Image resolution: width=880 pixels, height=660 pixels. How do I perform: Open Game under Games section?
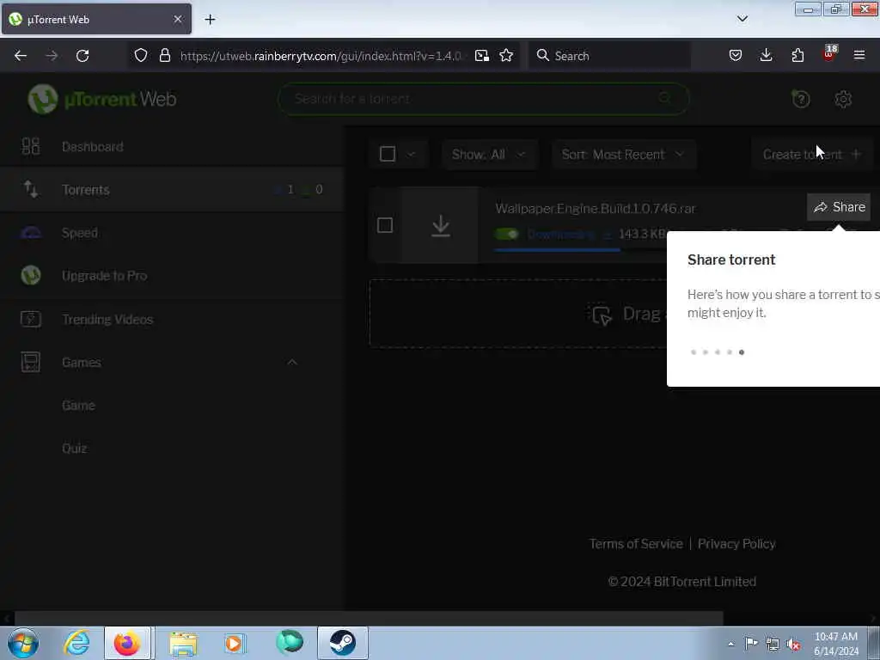pyautogui.click(x=78, y=406)
